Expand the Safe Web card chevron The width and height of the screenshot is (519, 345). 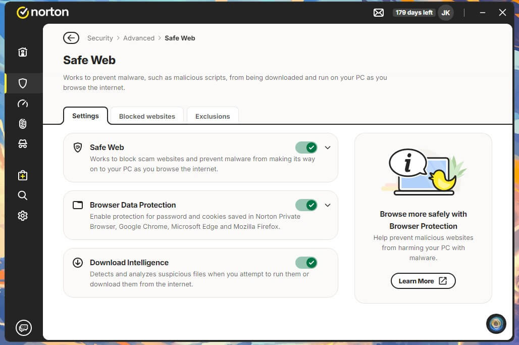pos(327,147)
